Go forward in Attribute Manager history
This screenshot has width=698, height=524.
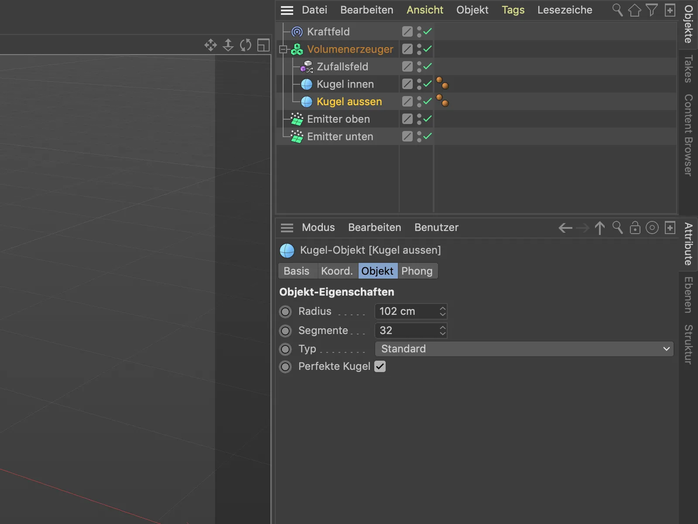click(x=582, y=228)
